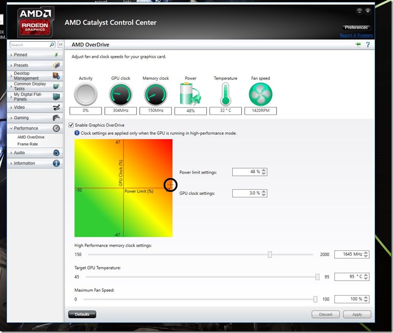Click the Information 'i' icon
This screenshot has width=393, height=333.
coord(56,163)
